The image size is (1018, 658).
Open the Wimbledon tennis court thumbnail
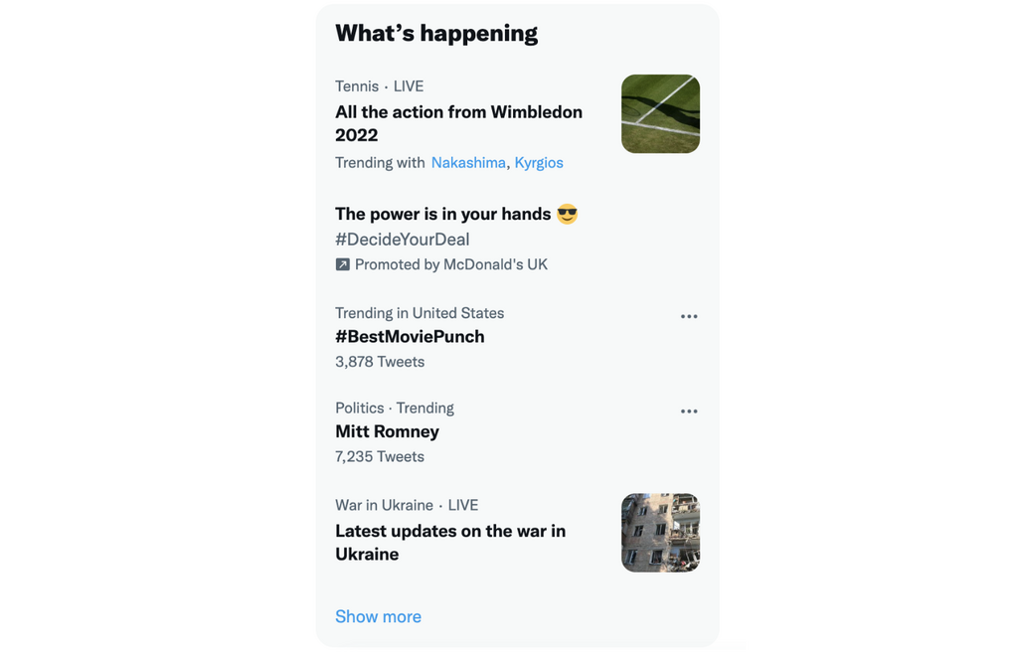(660, 113)
